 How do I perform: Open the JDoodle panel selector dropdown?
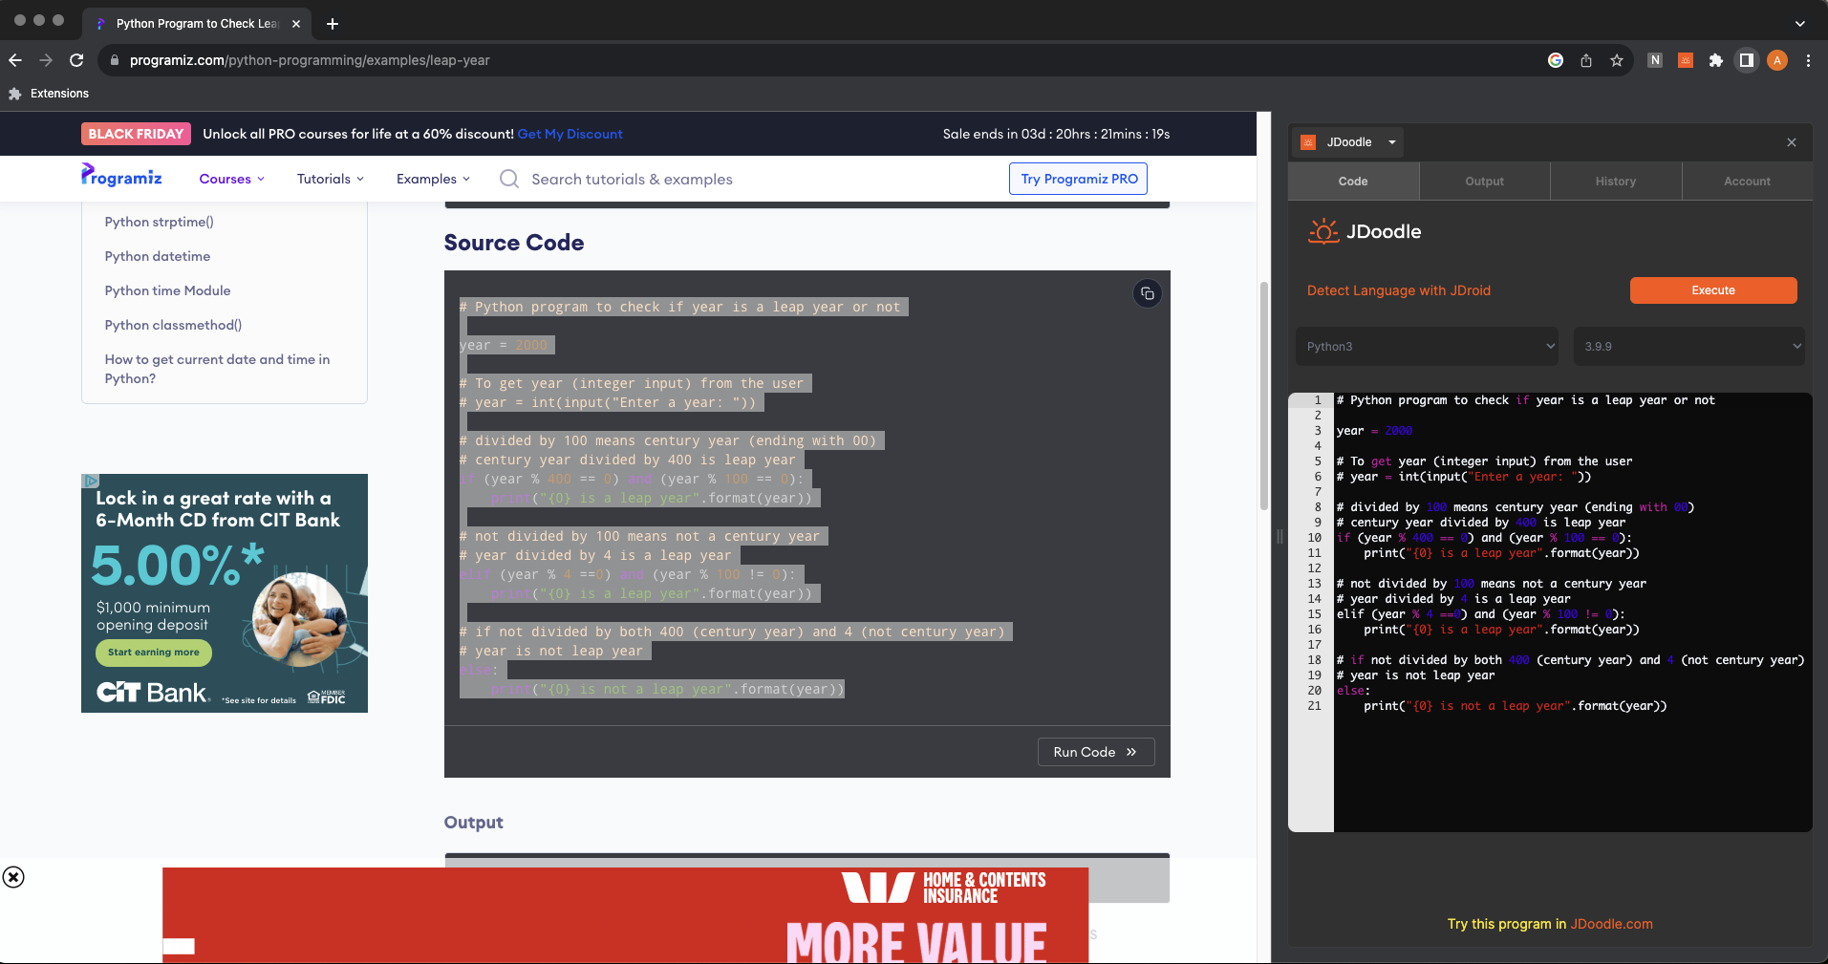1348,142
